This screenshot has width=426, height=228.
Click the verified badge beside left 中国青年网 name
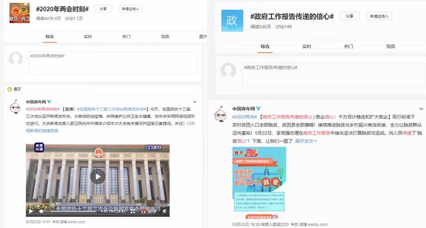(x=49, y=102)
